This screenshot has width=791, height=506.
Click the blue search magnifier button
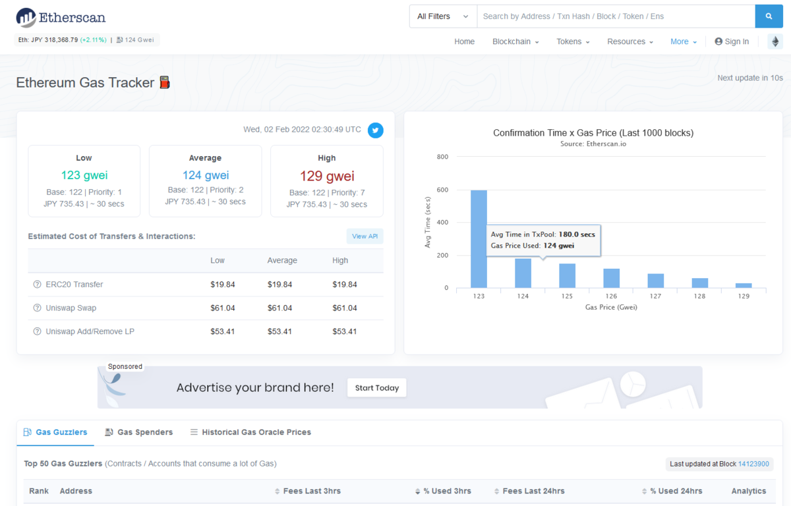(769, 16)
